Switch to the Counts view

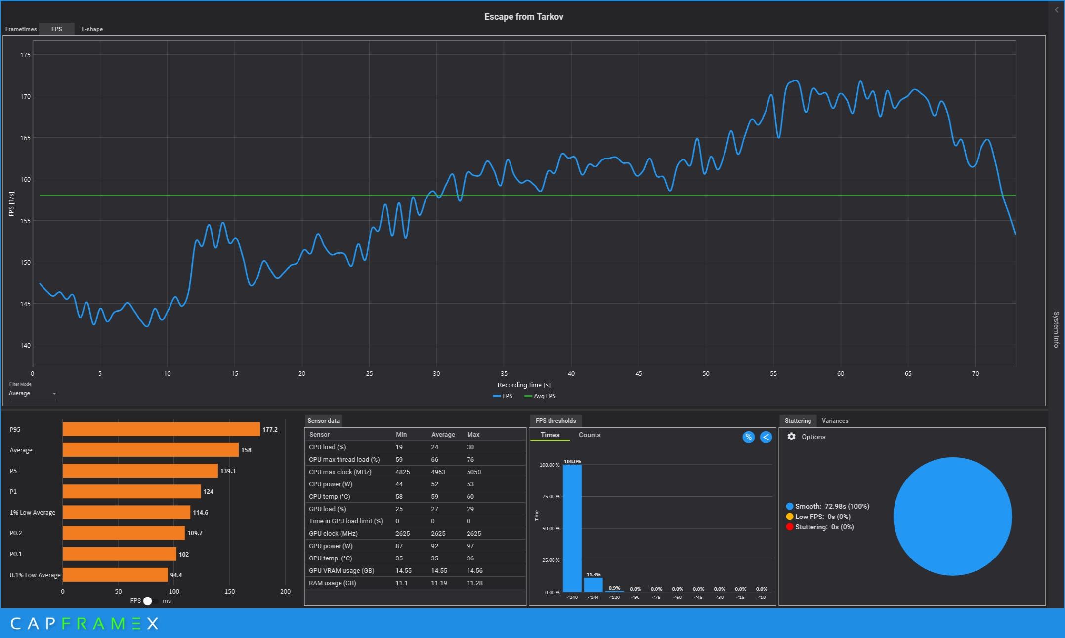pyautogui.click(x=590, y=435)
